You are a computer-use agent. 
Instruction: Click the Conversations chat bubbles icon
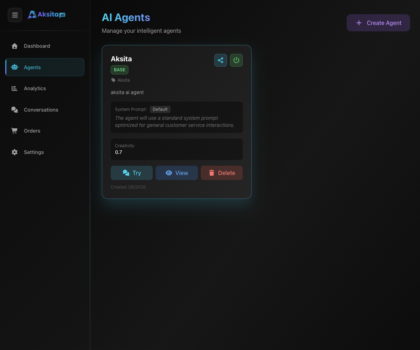[14, 109]
